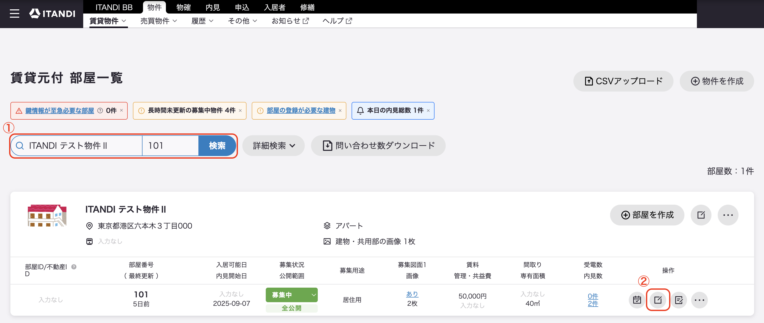Switch to the 申込 tab
The width and height of the screenshot is (764, 323).
point(242,7)
